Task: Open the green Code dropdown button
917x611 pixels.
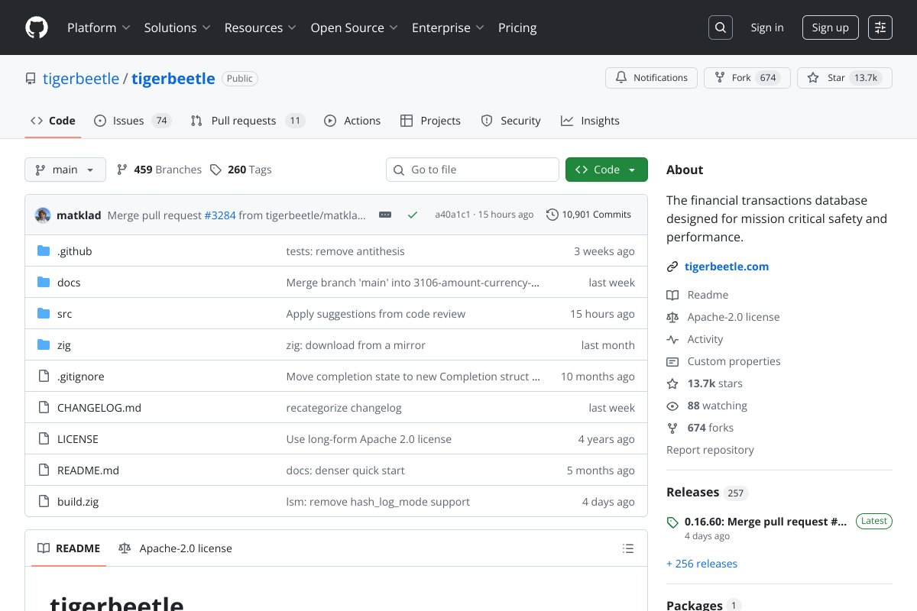Action: (x=607, y=170)
